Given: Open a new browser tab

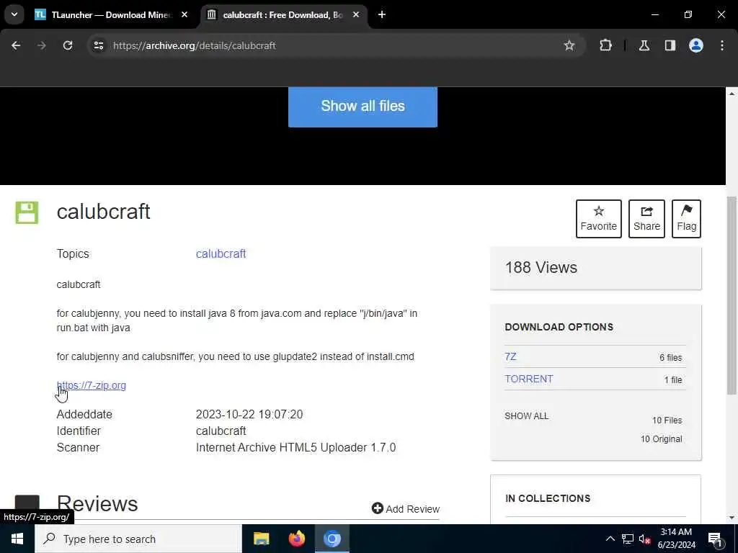Looking at the screenshot, I should coord(382,14).
